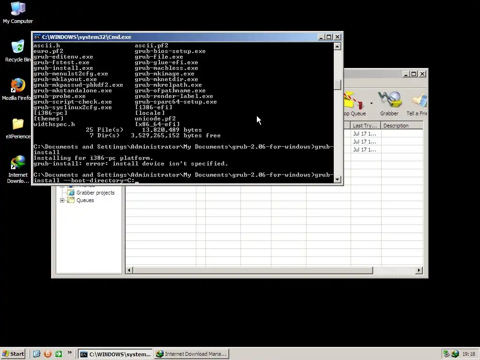Open My Computer desktop icon
This screenshot has height=360, width=480.
tap(18, 12)
